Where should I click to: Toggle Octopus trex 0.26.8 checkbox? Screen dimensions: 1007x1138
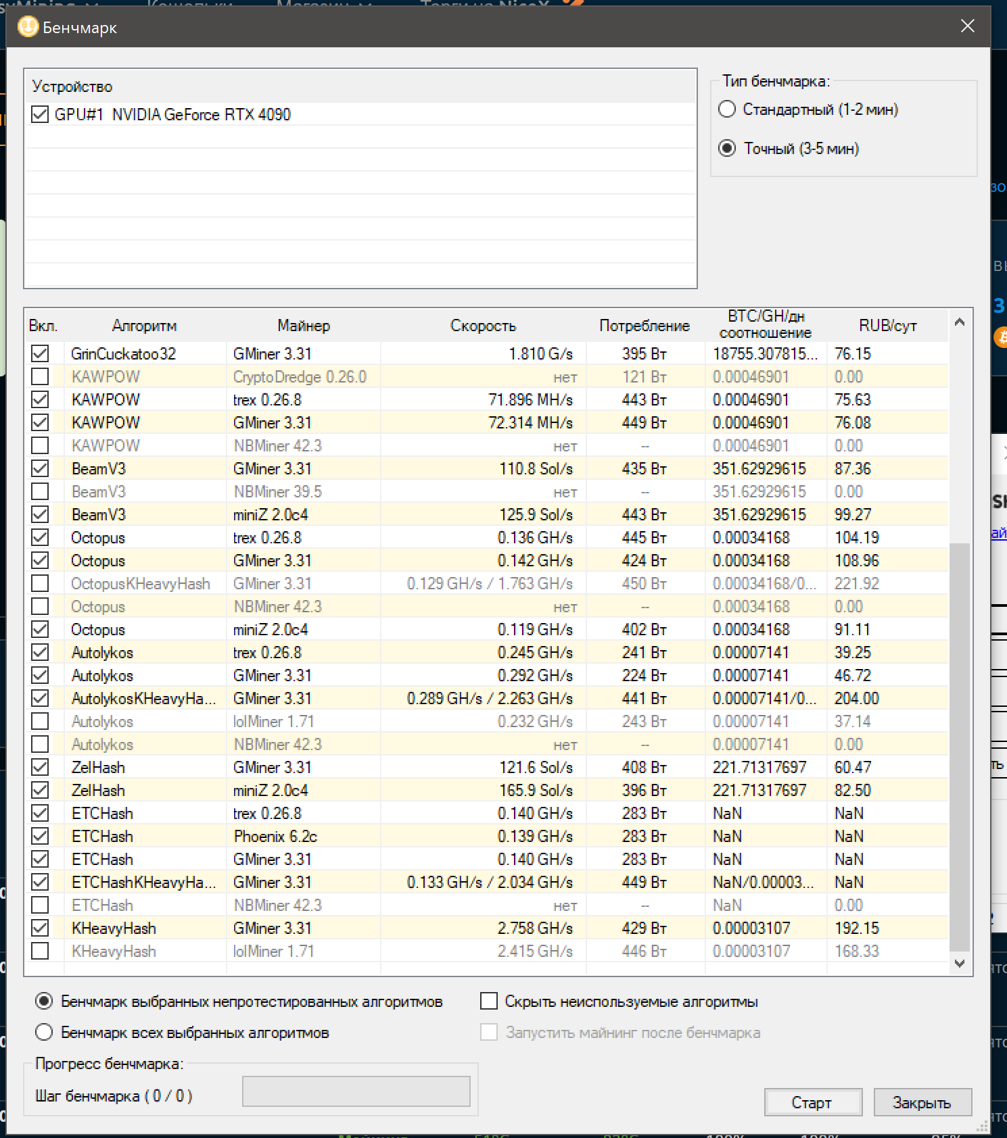40,537
